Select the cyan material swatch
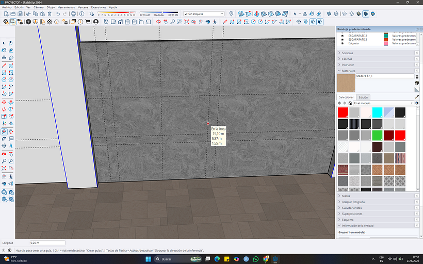Viewport: 423px width, 264px height. (x=377, y=112)
